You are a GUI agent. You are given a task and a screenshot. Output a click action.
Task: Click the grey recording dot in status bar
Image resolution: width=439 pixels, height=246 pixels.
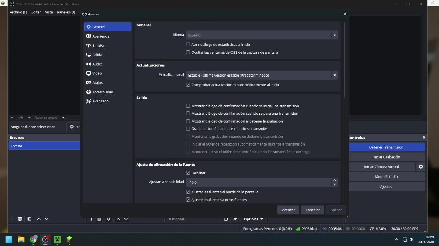pos(348,229)
